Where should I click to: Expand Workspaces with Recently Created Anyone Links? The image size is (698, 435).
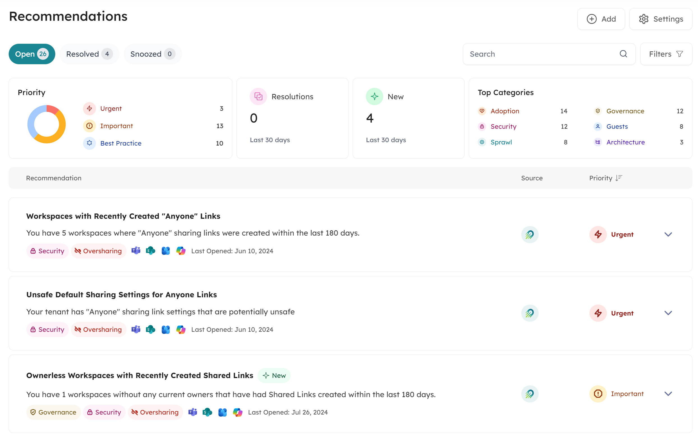click(x=668, y=234)
